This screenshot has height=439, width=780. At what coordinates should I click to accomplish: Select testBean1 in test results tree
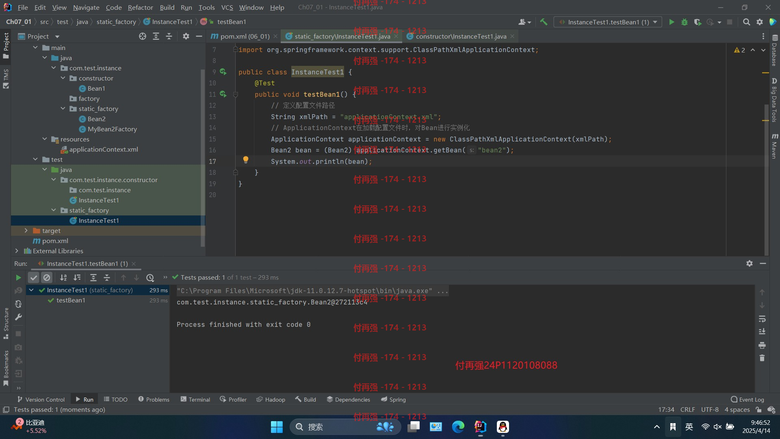(x=71, y=300)
